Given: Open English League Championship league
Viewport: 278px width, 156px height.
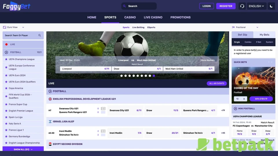Looking at the screenshot, I should 23,143.
